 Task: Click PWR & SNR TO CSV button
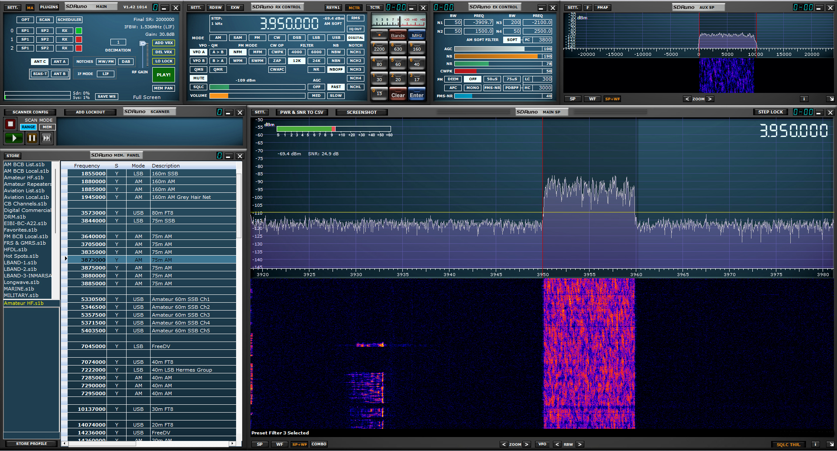coord(302,112)
